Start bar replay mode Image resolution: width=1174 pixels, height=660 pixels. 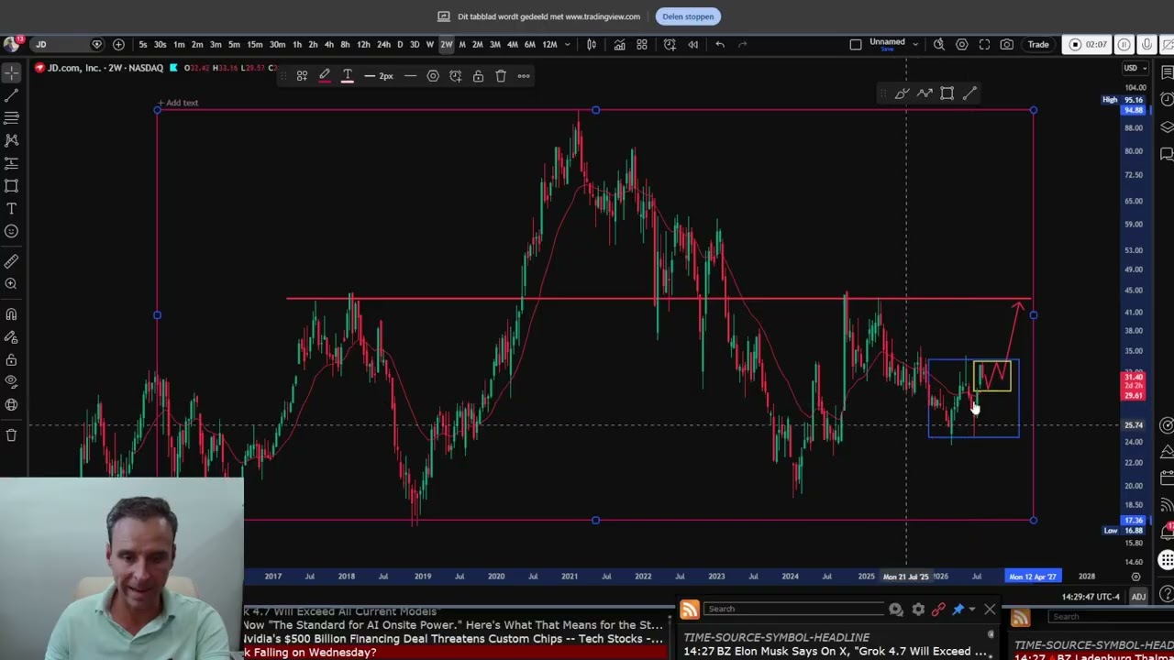point(692,44)
